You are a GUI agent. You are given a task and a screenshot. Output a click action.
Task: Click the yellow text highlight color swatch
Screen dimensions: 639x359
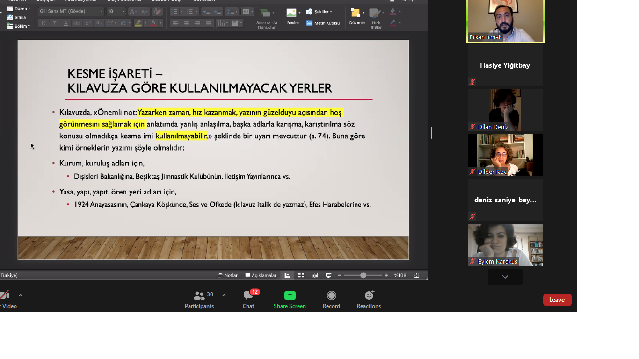click(x=138, y=23)
